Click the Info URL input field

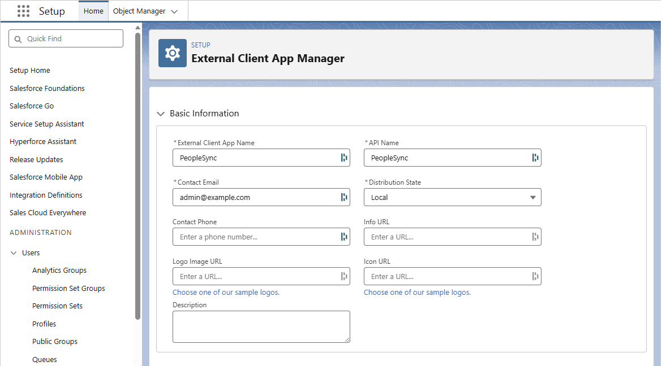(x=452, y=237)
